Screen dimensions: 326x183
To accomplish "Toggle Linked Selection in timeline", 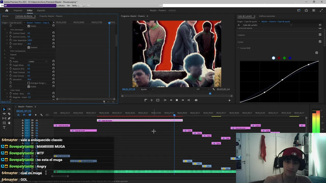I will [x=30, y=115].
